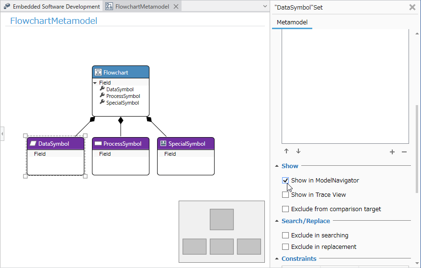The width and height of the screenshot is (421, 268).
Task: Uncheck Show in ModelNavigator
Action: 285,181
